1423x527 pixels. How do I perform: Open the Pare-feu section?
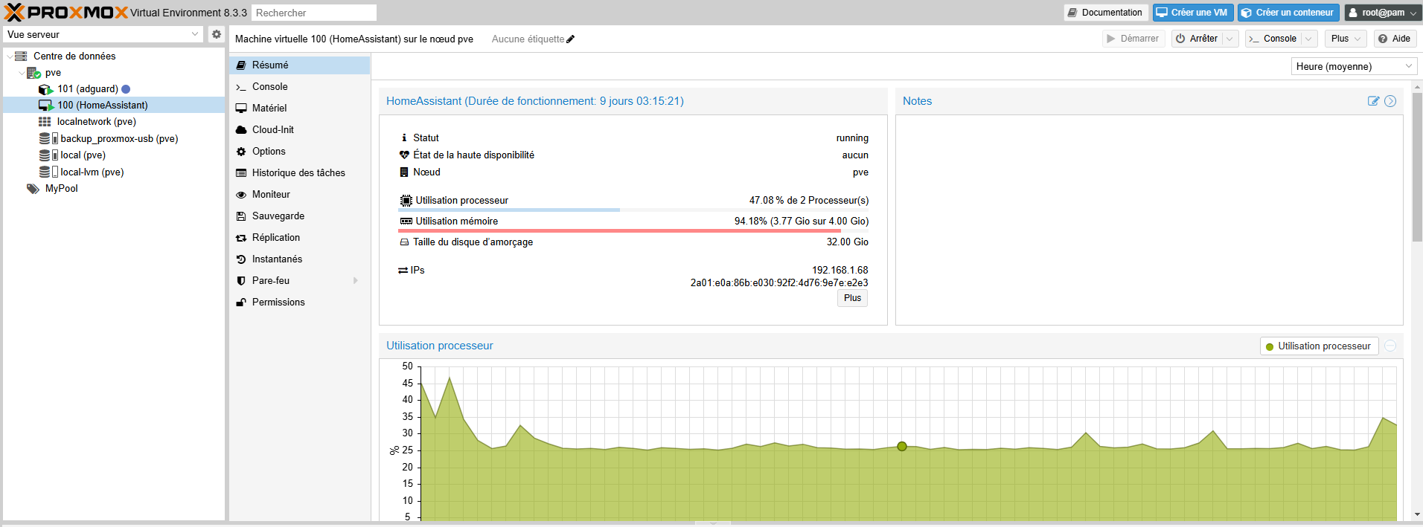[x=299, y=281]
